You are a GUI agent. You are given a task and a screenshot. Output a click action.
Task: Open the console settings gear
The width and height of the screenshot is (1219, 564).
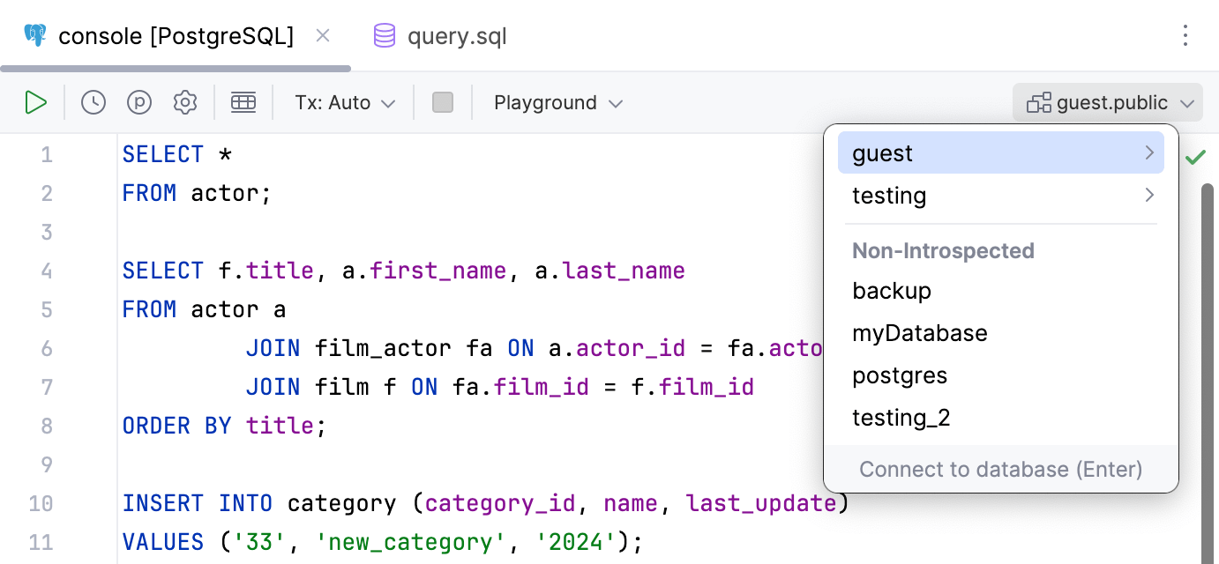(x=185, y=101)
